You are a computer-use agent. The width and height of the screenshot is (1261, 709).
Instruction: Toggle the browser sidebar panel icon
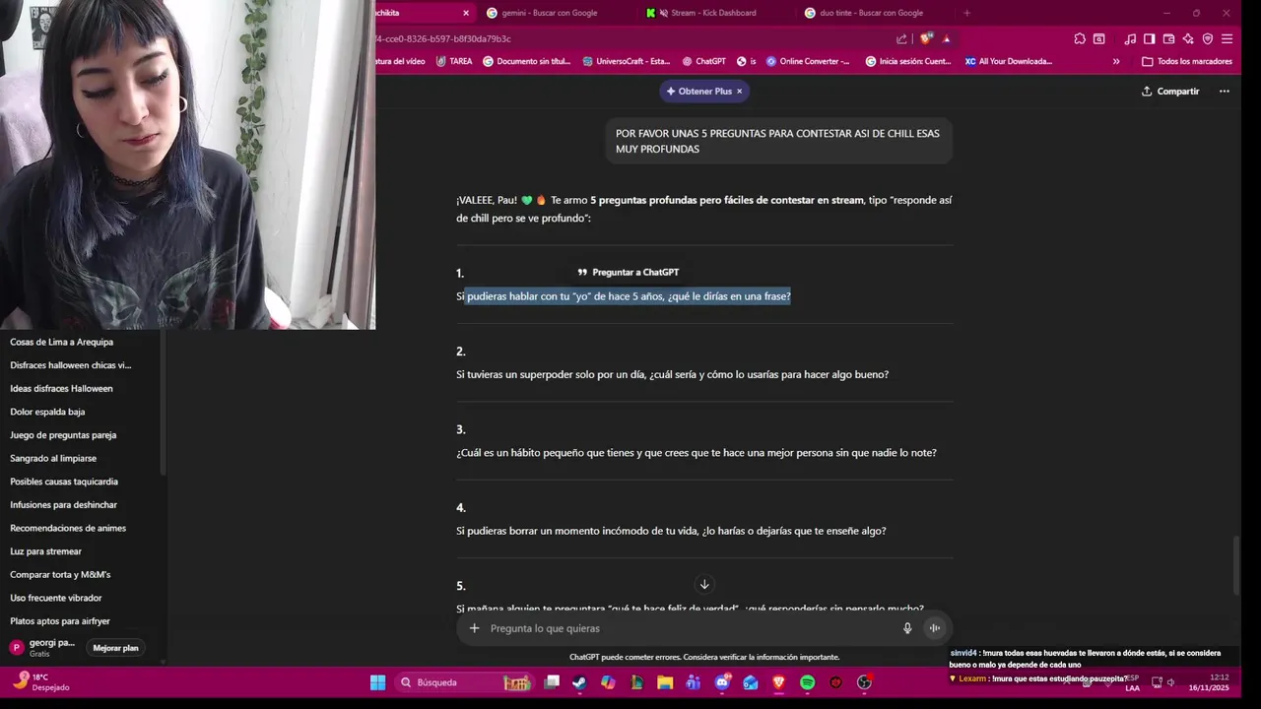(1149, 38)
